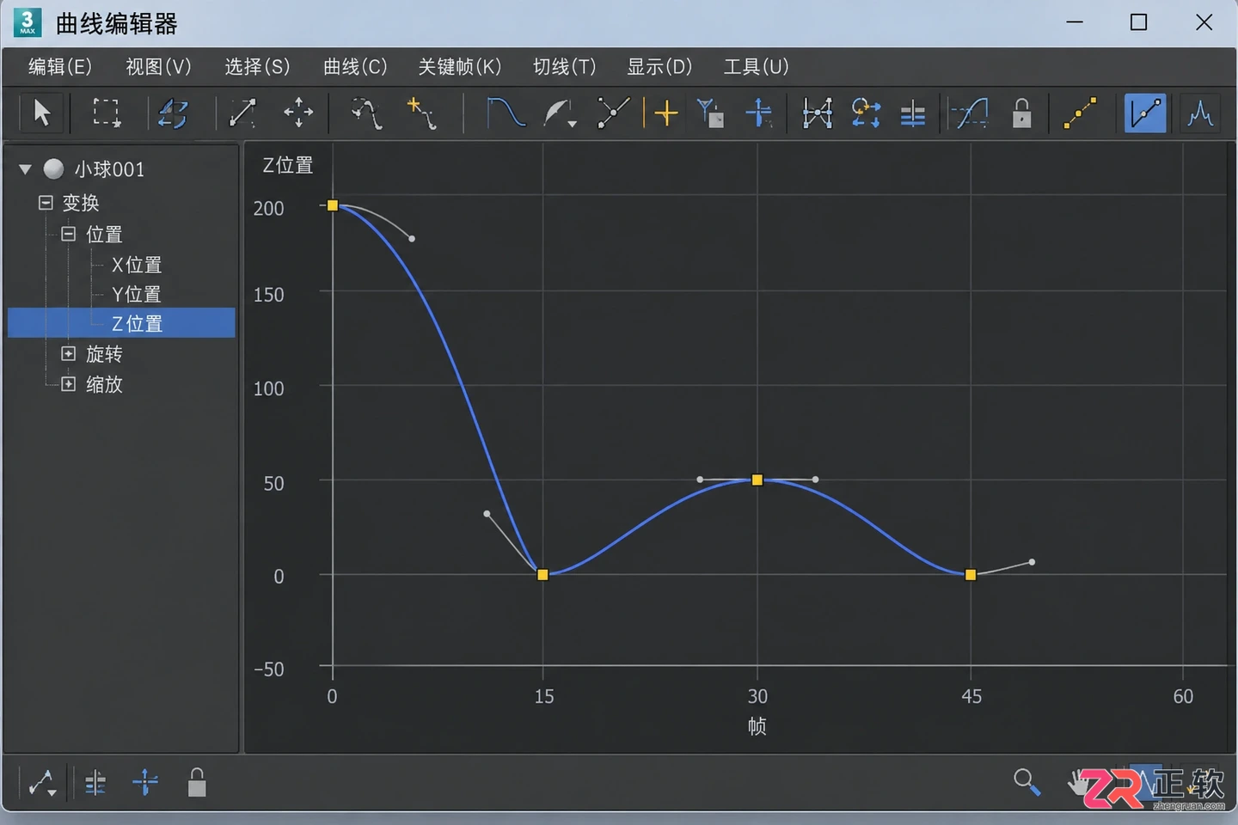The width and height of the screenshot is (1238, 825).
Task: Toggle the padlock icon in the top toolbar
Action: (x=1021, y=113)
